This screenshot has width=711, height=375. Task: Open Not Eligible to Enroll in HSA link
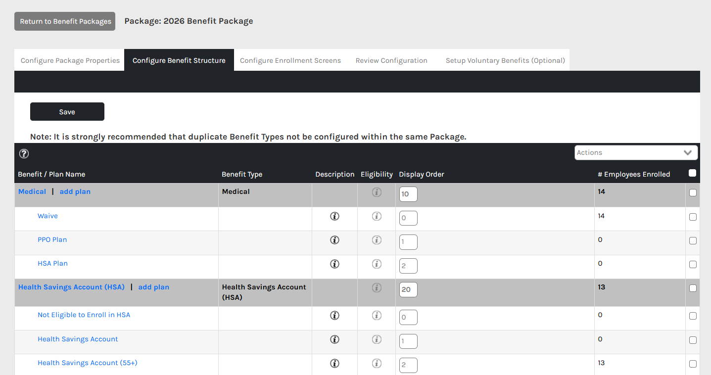click(84, 315)
